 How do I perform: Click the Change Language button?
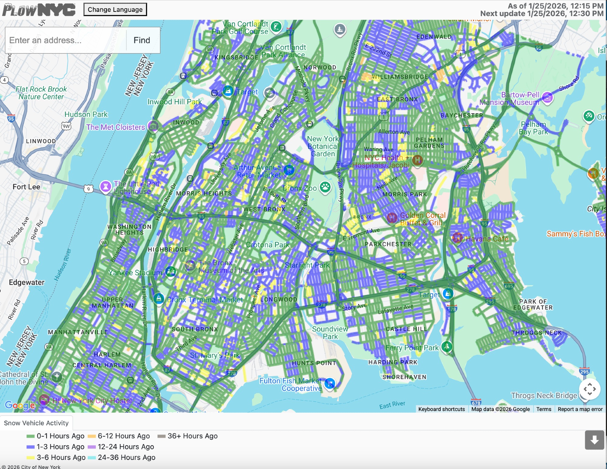115,9
